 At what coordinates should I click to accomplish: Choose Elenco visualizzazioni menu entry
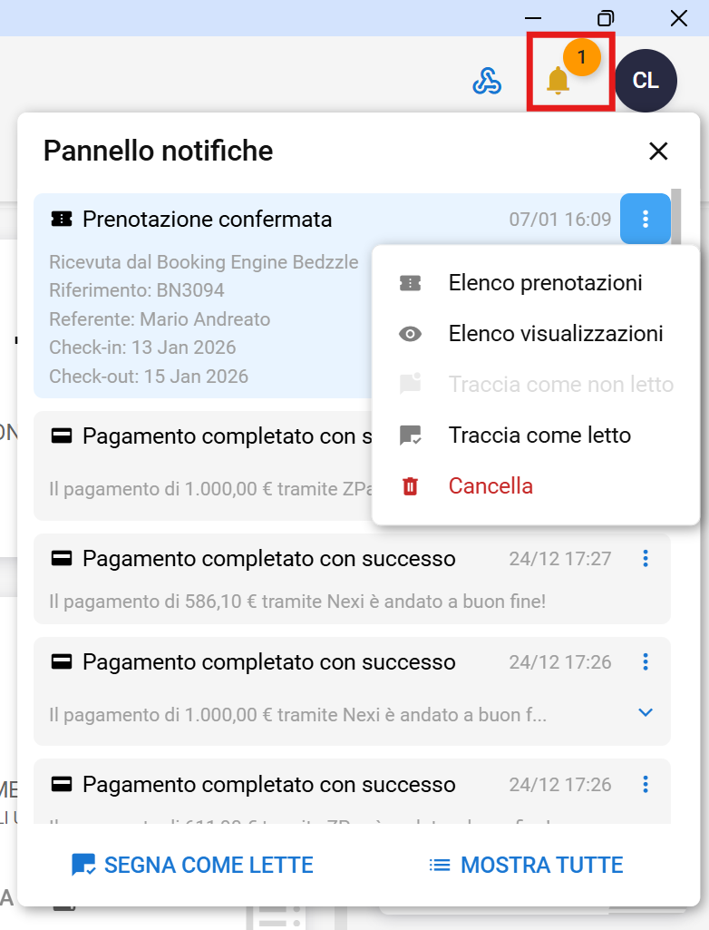click(555, 334)
